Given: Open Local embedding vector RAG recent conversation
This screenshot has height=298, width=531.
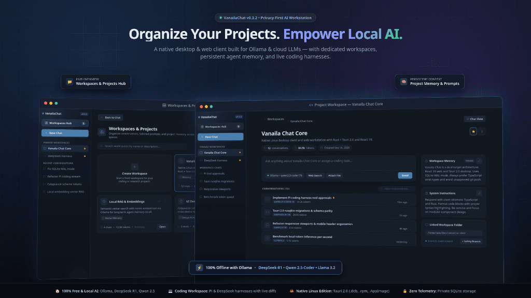Looking at the screenshot, I should click(x=65, y=192).
